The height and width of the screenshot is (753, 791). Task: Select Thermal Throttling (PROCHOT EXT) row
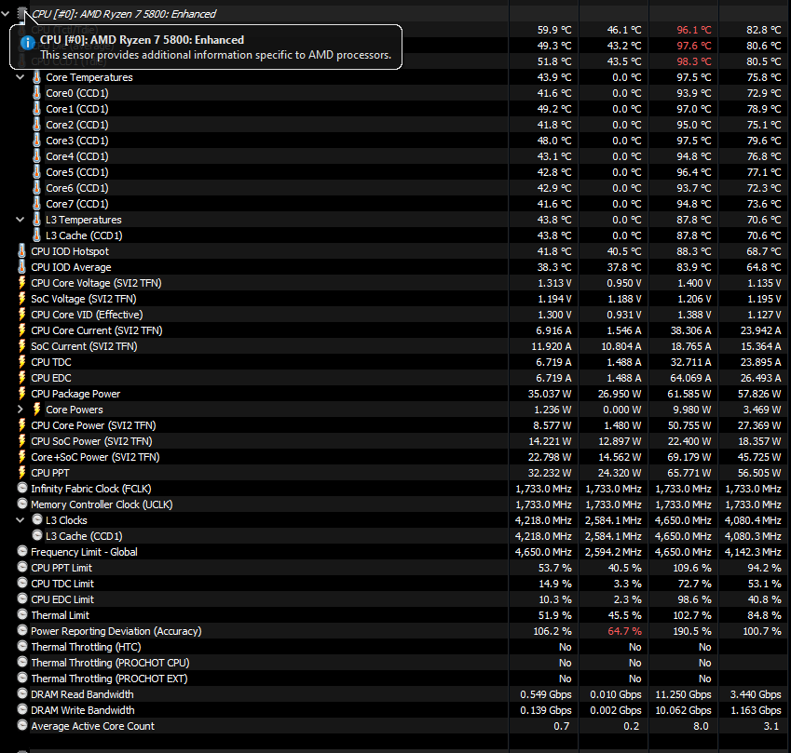[x=395, y=679]
